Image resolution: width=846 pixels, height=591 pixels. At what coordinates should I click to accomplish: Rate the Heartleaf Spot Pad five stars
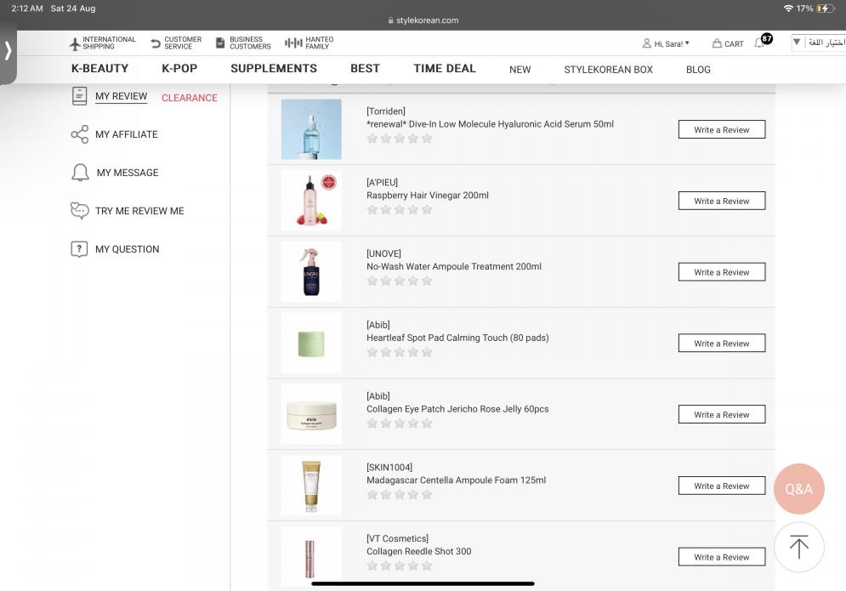(427, 352)
